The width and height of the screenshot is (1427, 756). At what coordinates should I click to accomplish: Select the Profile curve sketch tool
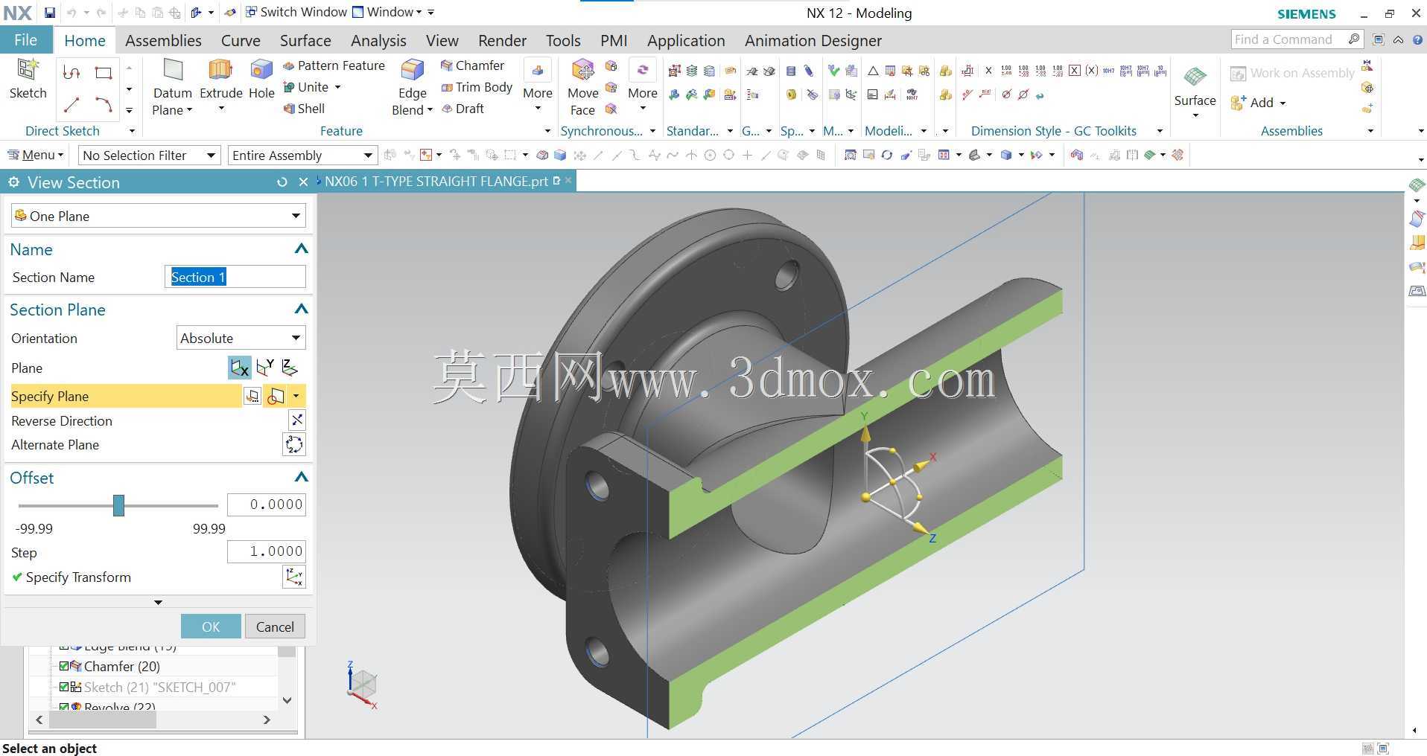(x=71, y=72)
